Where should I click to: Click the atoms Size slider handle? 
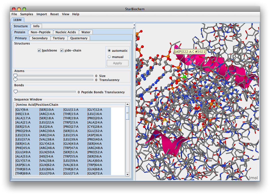[x=15, y=75]
